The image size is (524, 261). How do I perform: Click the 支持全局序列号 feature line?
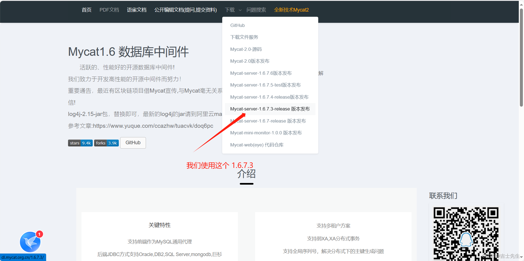[x=333, y=251]
